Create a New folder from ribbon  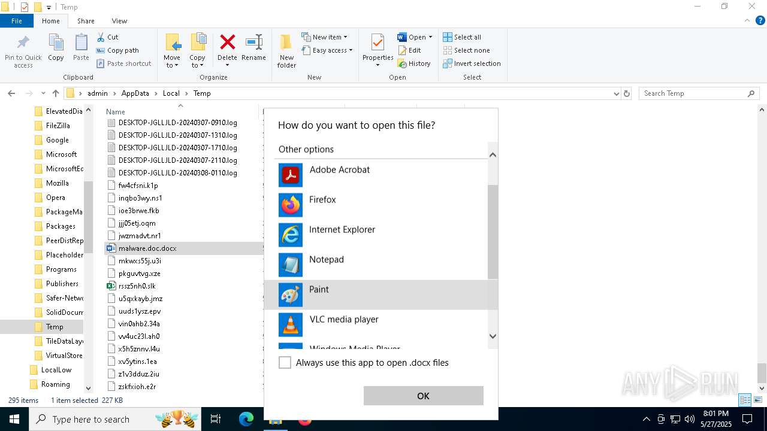click(x=286, y=51)
